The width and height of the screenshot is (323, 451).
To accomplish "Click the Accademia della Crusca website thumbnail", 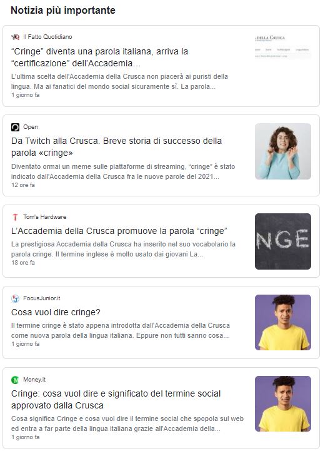I will coord(283,46).
